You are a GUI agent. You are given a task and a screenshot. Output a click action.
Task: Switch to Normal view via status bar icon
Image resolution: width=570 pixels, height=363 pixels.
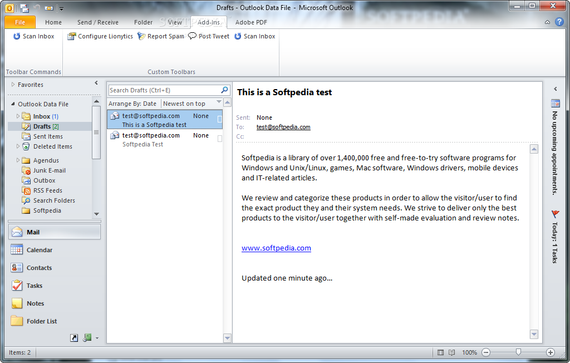441,352
